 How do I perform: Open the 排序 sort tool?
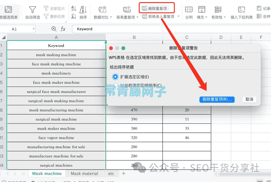tap(83, 12)
